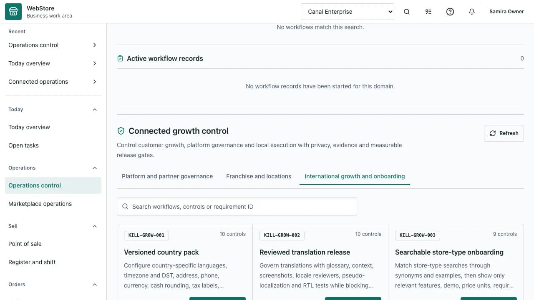Image resolution: width=534 pixels, height=300 pixels.
Task: Open Point of sale in sidebar
Action: 53,244
